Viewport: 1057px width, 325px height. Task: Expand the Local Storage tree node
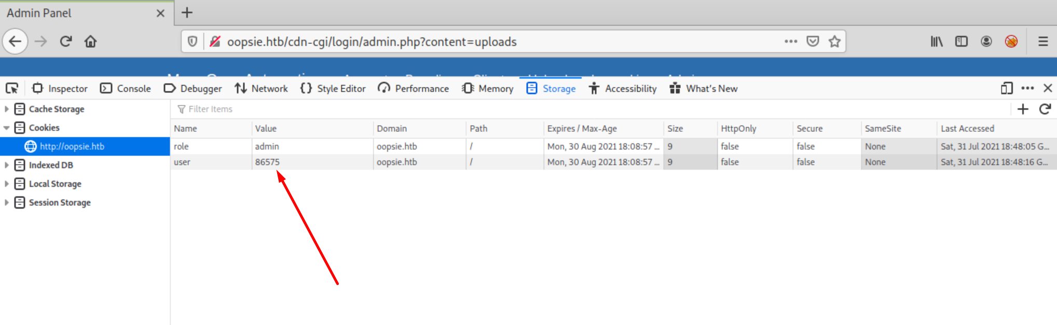tap(7, 184)
